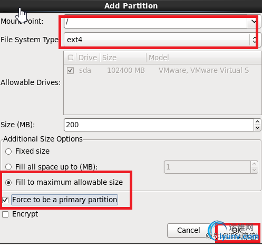The image size is (262, 245).
Task: Select the sda 102400 MB drive row
Action: pos(162,70)
